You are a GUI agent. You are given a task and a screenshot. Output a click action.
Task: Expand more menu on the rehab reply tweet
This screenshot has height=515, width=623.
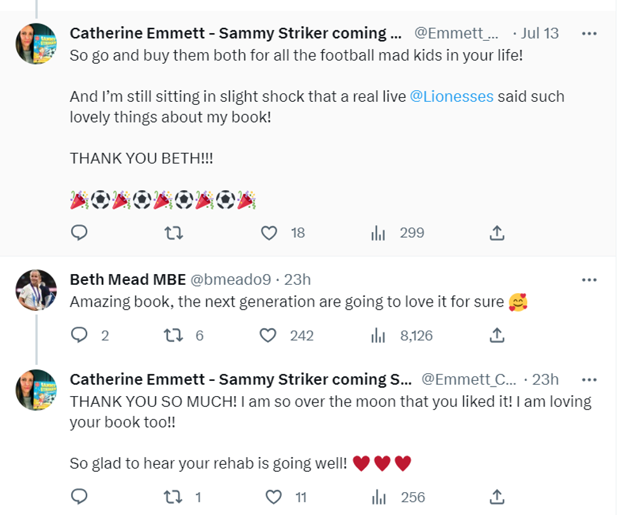click(x=589, y=380)
